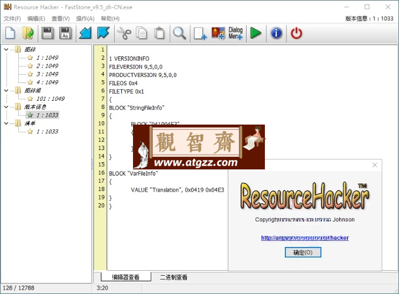This screenshot has width=399, height=294.
Task: Click the Dialog Menu add icon
Action: [x=236, y=33]
